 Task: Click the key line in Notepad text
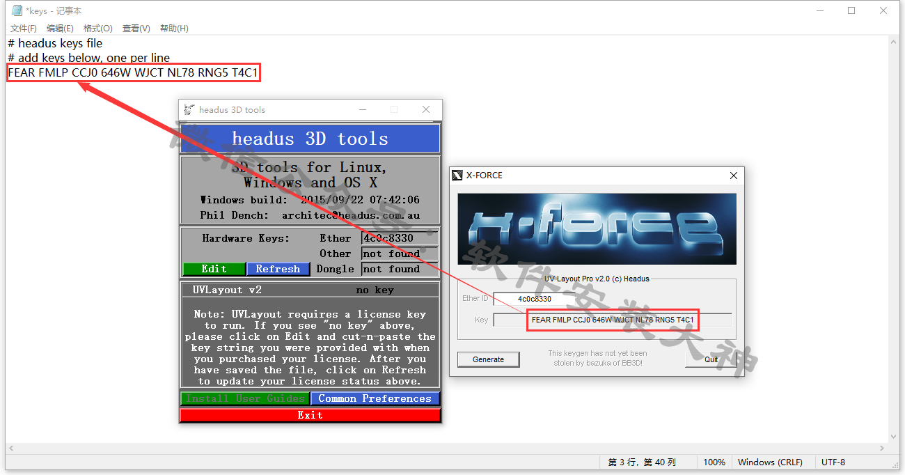[x=133, y=72]
